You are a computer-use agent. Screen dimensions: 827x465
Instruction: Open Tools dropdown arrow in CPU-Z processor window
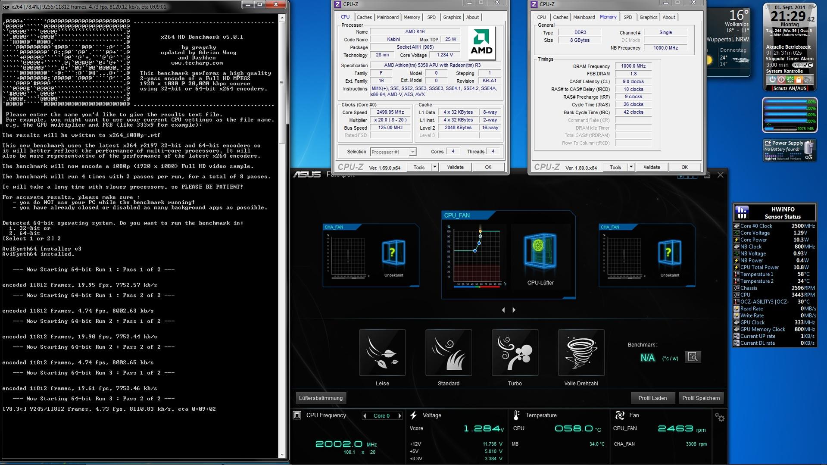pos(434,167)
